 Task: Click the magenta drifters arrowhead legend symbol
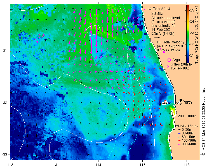pos(168,67)
